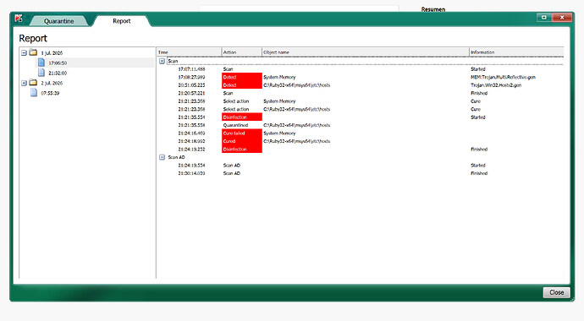Sort by the Time column header
This screenshot has width=584, height=321.
coord(189,52)
